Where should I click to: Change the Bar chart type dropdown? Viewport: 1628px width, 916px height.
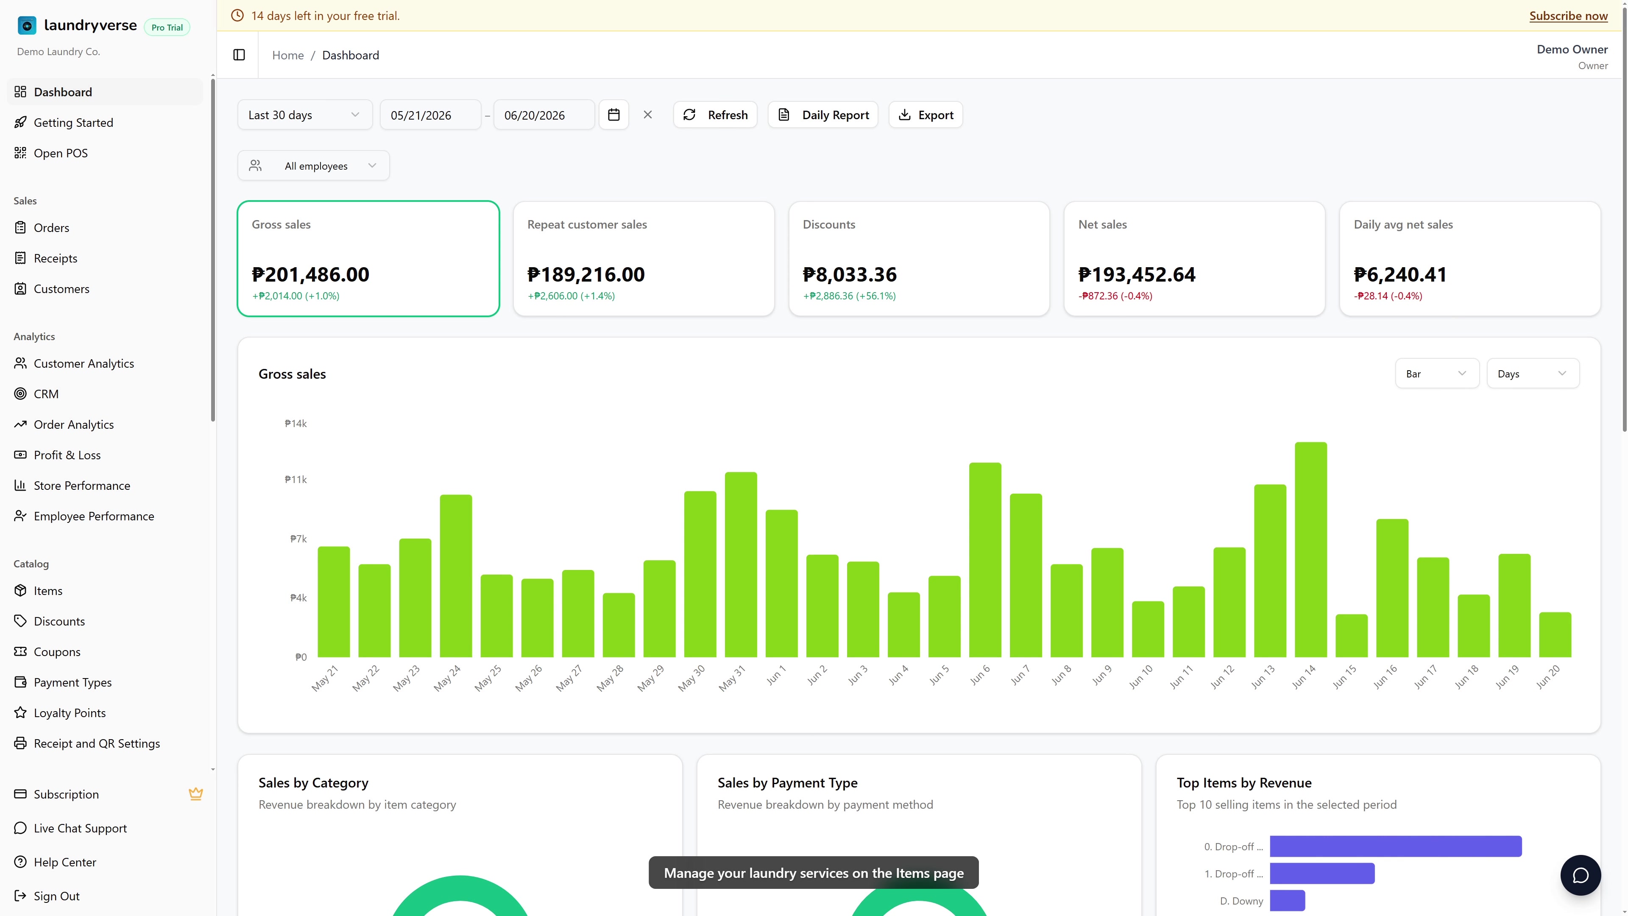(x=1436, y=374)
